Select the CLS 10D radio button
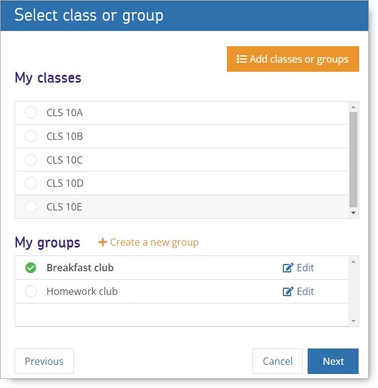The width and height of the screenshot is (378, 388). (x=31, y=183)
